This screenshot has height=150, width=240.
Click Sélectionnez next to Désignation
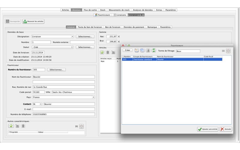point(85,37)
